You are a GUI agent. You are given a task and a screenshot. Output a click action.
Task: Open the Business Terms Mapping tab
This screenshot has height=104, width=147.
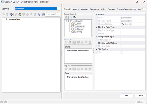[x=126, y=9]
